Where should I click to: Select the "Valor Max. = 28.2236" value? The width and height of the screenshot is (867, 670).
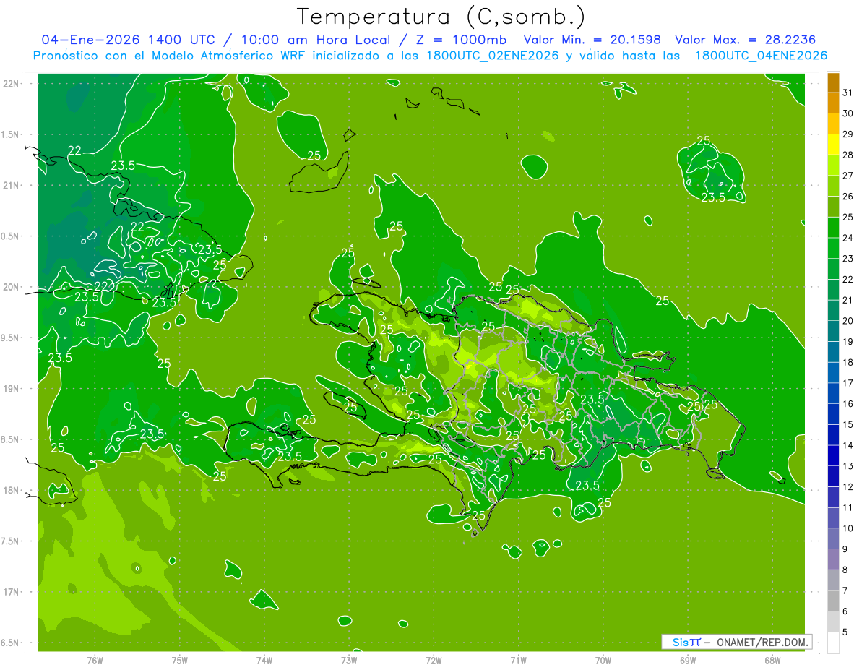746,40
